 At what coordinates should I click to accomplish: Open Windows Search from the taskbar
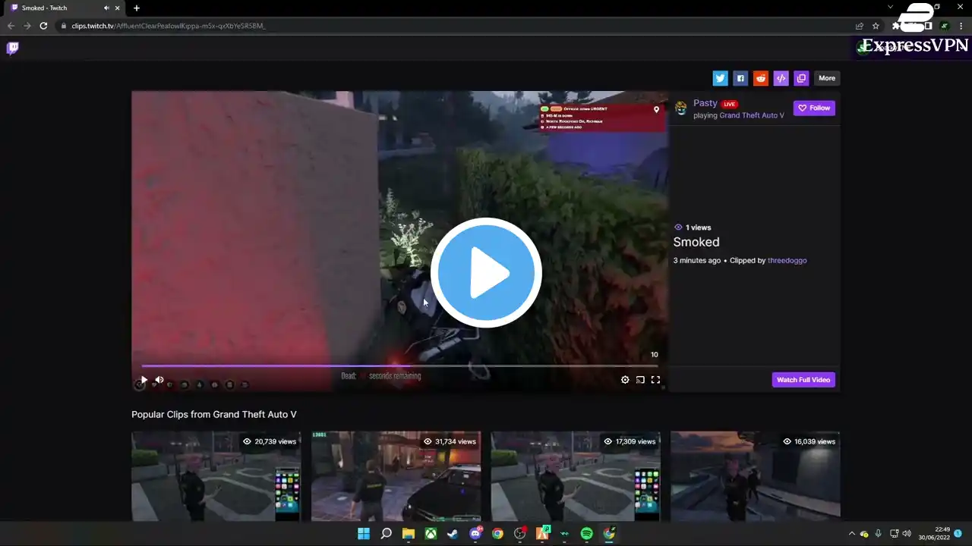(386, 533)
